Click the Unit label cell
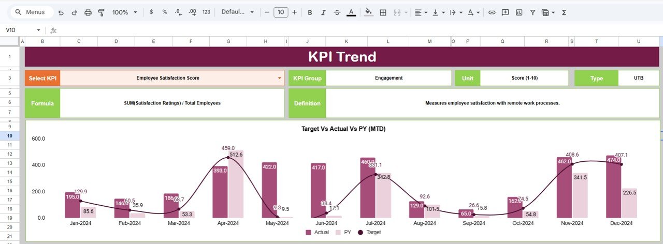This screenshot has height=244, width=663. coord(468,78)
